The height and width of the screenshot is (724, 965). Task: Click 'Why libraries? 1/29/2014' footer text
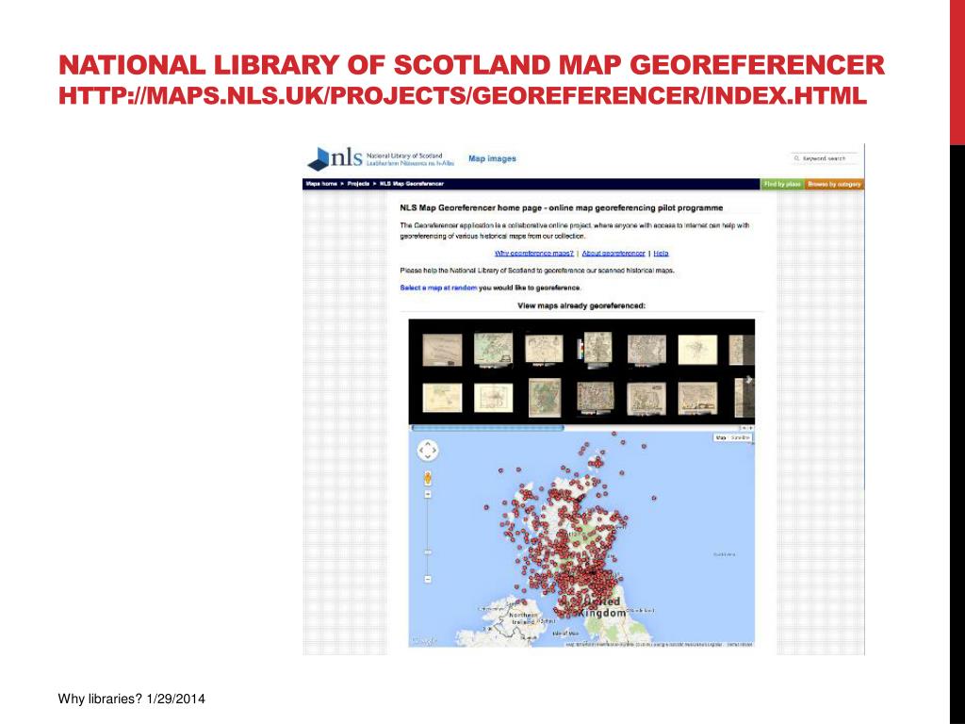click(132, 699)
